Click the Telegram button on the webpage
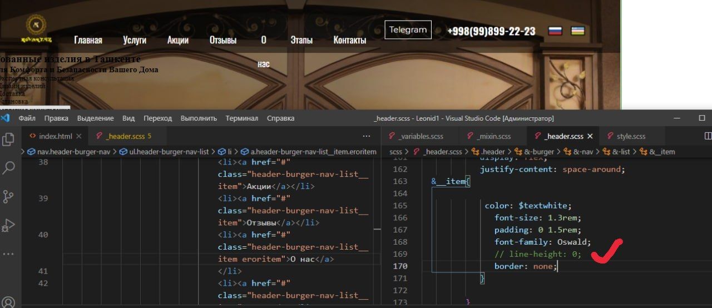Image resolution: width=712 pixels, height=308 pixels. [x=408, y=30]
